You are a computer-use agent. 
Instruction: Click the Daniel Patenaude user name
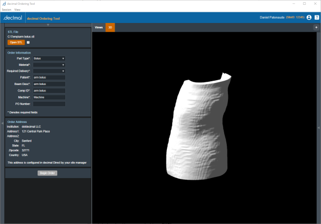tap(272, 18)
